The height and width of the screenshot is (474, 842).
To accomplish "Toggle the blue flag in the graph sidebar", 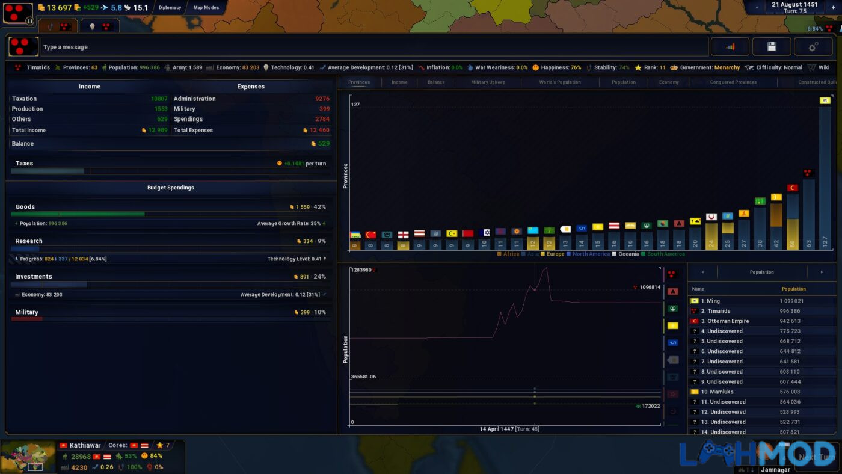I will coord(672,343).
